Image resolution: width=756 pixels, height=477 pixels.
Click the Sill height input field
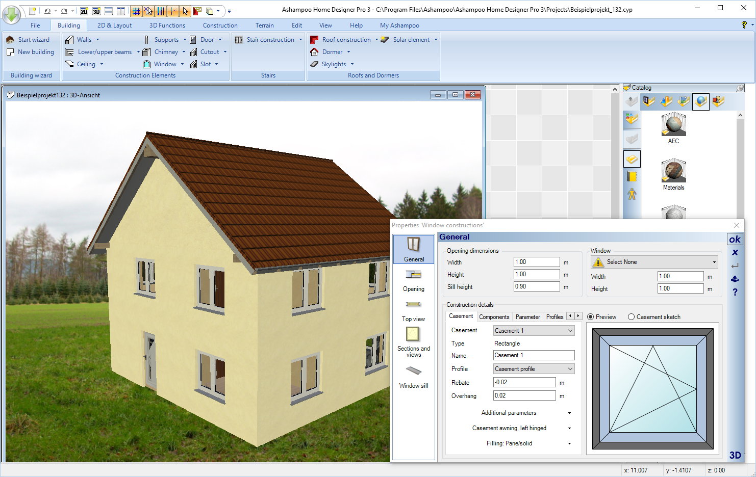click(536, 286)
